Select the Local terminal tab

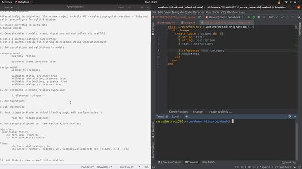[x=175, y=116]
